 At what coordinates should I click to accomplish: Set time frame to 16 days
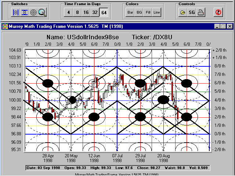[86, 12]
